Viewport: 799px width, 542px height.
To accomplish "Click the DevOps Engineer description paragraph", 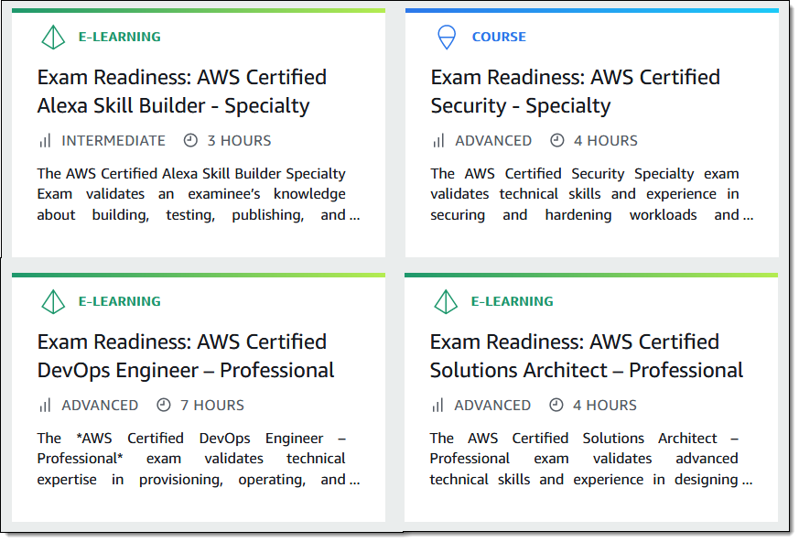I will tap(199, 459).
